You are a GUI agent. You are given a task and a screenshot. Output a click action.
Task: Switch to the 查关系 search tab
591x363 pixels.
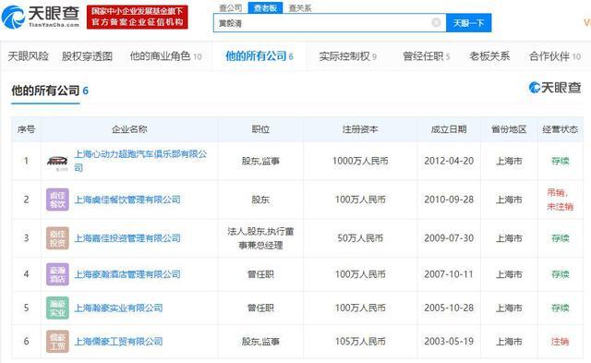point(300,8)
